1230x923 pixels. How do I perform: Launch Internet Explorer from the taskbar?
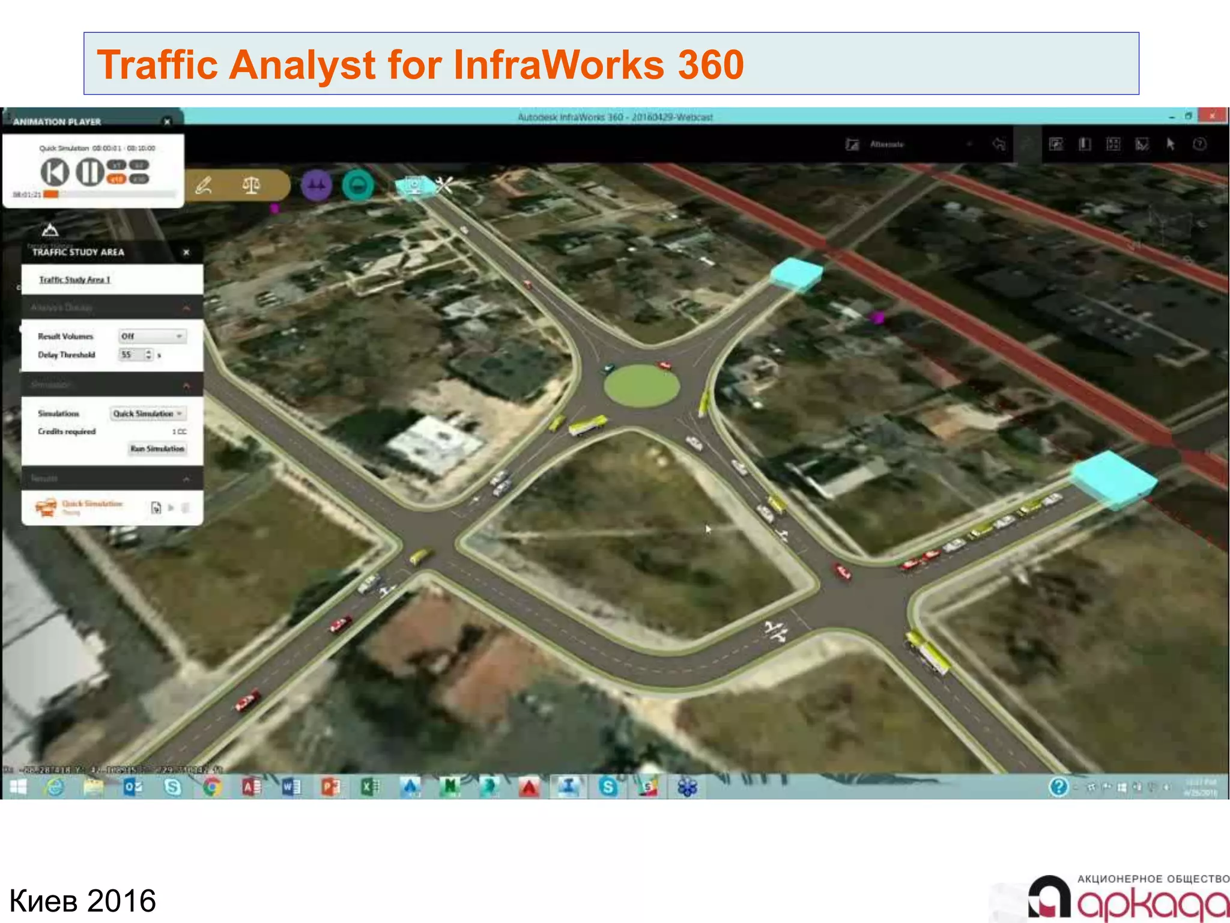click(x=55, y=787)
